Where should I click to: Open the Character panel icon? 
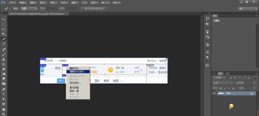pos(207,52)
